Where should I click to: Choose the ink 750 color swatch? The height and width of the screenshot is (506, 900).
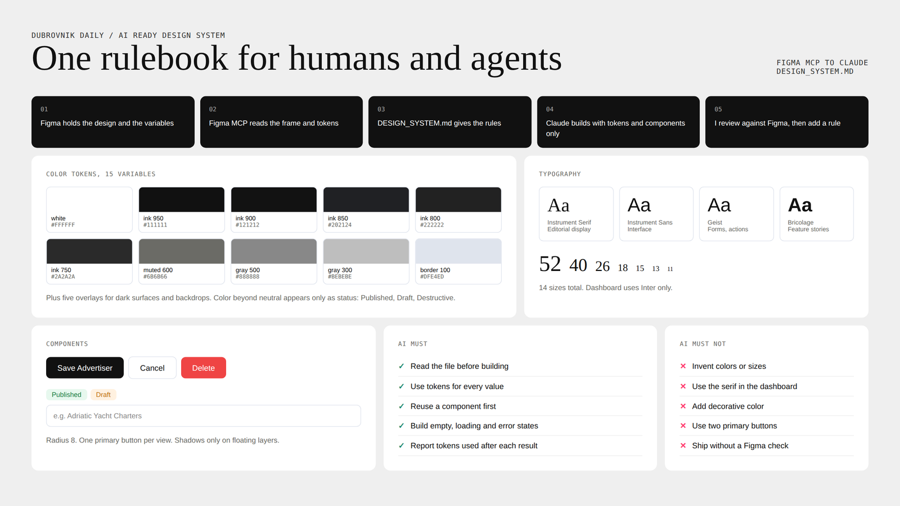(89, 261)
